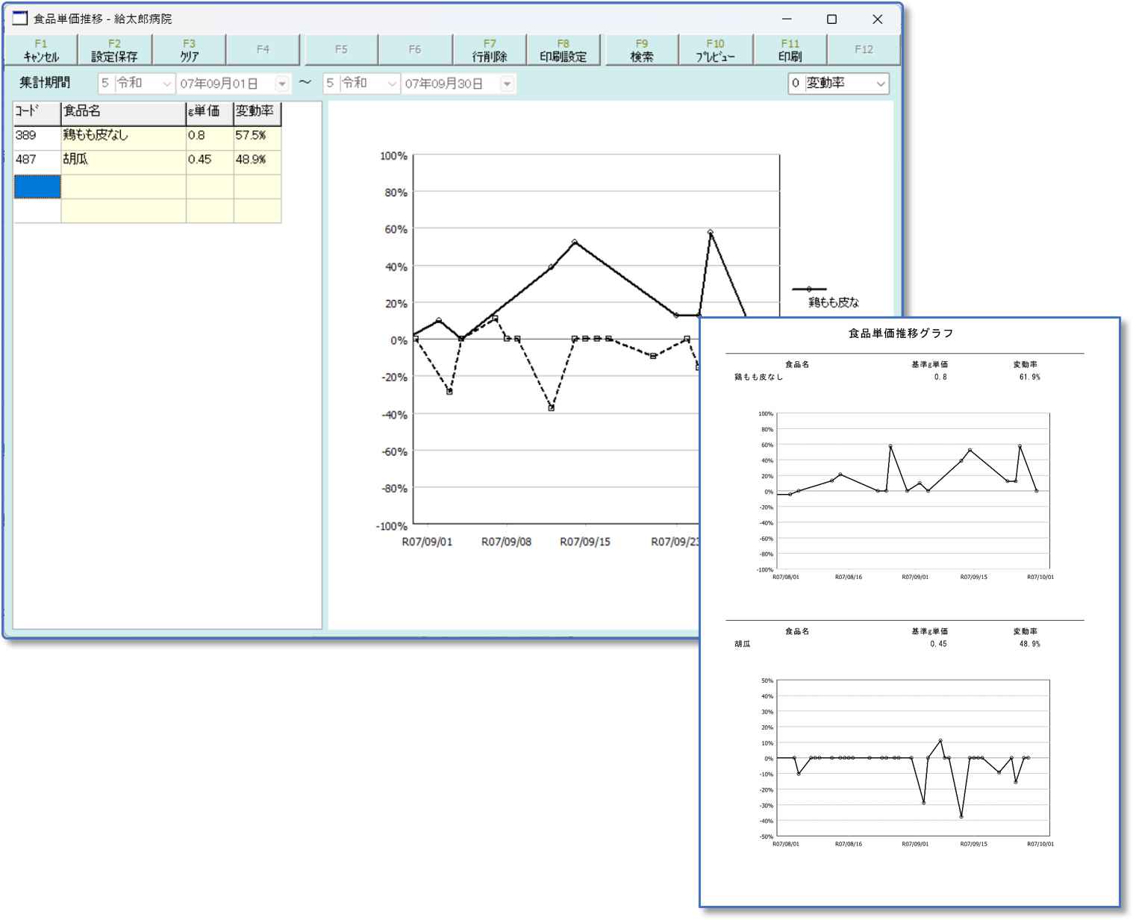Expand the start era 令和 dropdown
The image size is (1133, 920).
pyautogui.click(x=166, y=84)
